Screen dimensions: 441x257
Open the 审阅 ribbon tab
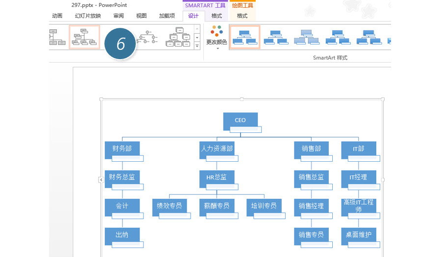(x=119, y=16)
